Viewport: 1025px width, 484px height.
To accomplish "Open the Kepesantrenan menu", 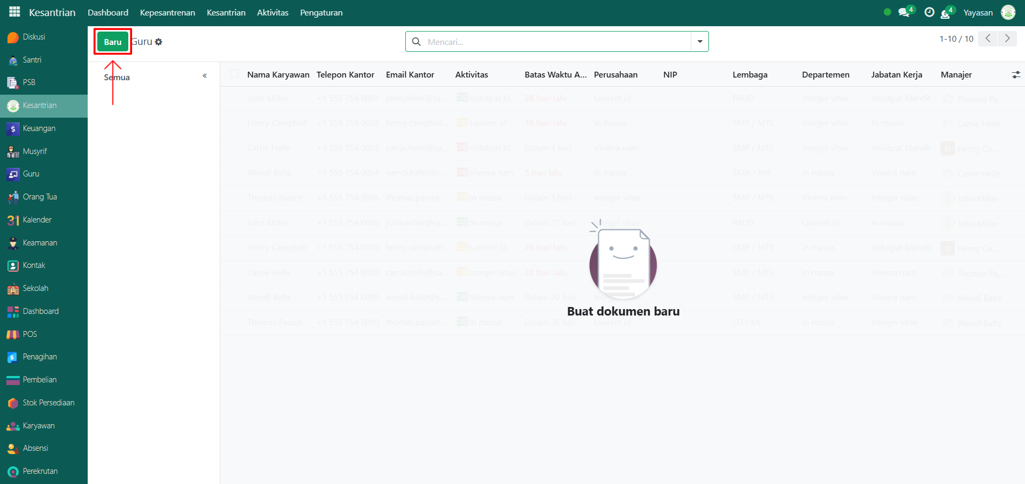I will point(167,12).
